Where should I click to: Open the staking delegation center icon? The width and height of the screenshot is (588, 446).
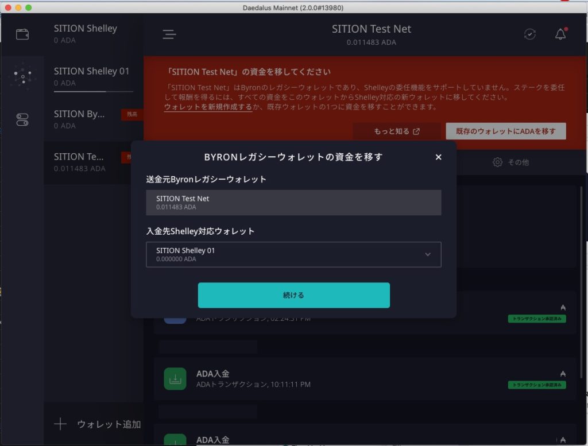[22, 76]
